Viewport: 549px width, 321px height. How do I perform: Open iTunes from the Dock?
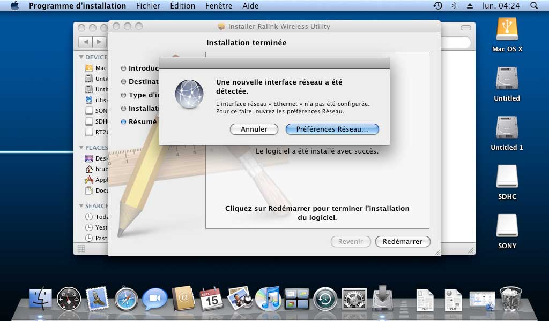point(268,299)
